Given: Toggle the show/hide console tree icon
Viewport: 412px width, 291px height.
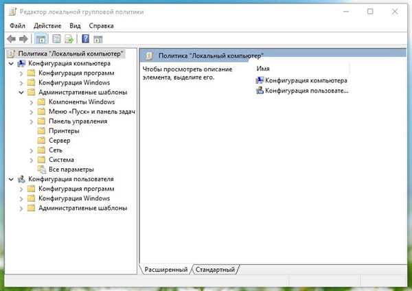Looking at the screenshot, I should [x=41, y=39].
